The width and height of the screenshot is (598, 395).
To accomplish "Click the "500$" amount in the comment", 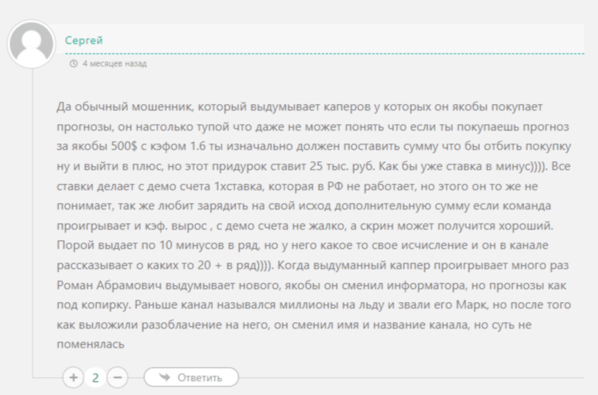I will (x=124, y=146).
